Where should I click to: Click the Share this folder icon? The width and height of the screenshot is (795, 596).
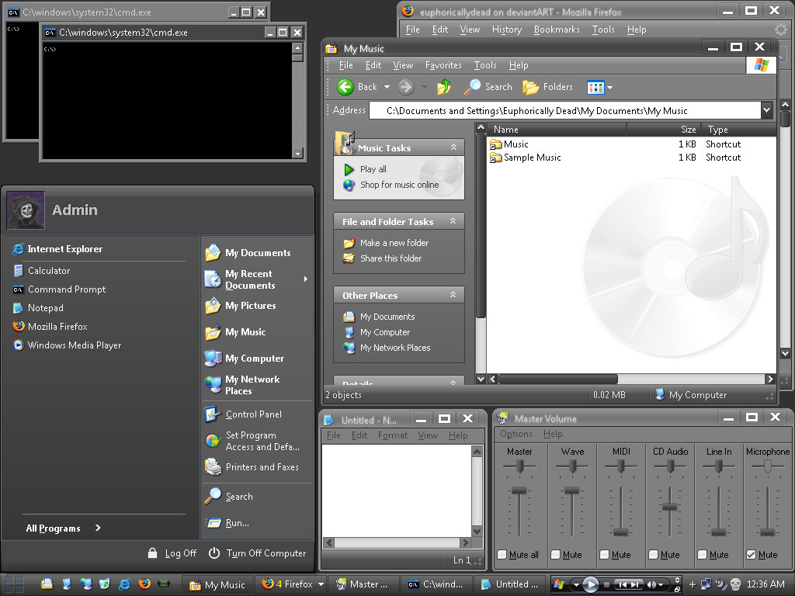pos(349,258)
